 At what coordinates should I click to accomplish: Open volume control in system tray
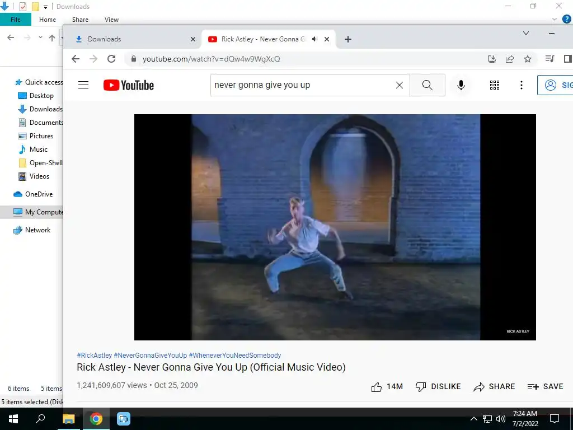501,419
